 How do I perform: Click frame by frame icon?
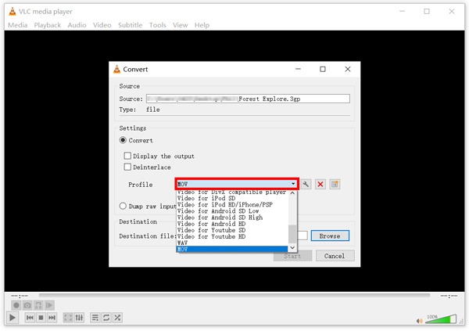click(49, 305)
